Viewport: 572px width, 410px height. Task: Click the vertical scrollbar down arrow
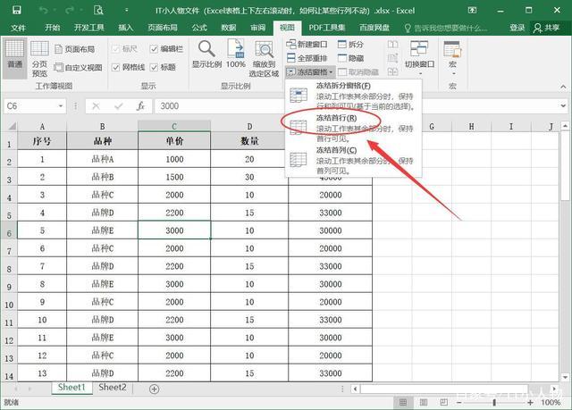pos(565,378)
